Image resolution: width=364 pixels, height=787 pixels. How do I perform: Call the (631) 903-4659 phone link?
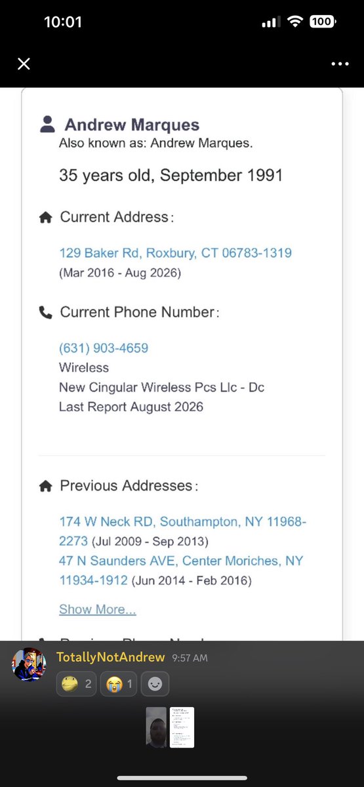coord(104,348)
